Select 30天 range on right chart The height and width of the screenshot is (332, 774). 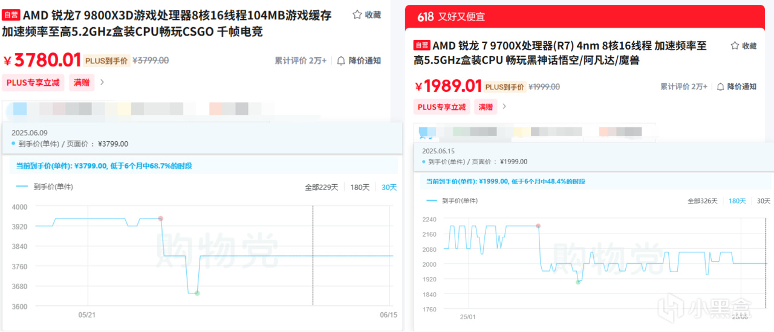pyautogui.click(x=764, y=201)
